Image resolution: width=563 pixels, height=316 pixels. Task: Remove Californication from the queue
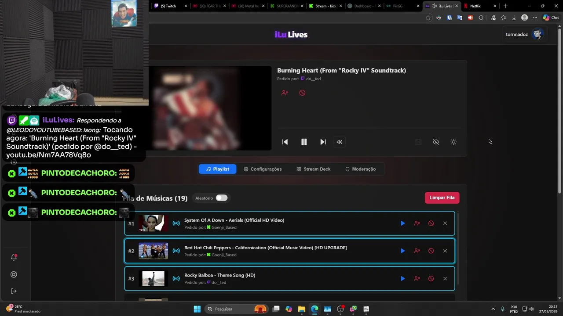(445, 251)
